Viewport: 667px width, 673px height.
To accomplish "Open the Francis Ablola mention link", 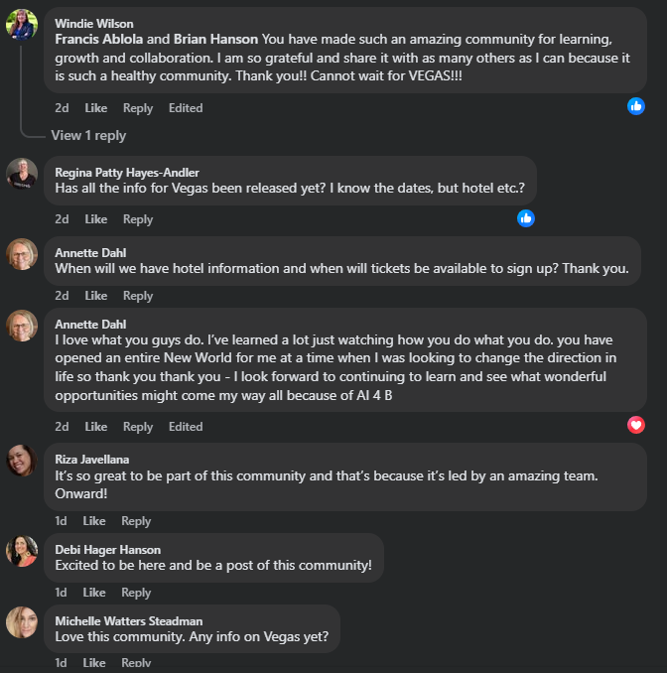I will [x=99, y=39].
